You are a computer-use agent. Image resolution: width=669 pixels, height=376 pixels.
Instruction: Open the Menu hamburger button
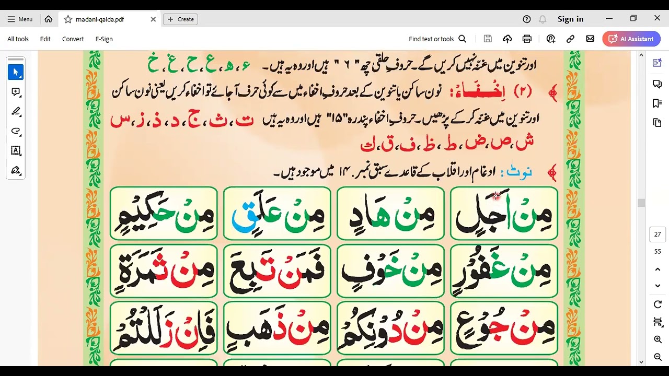(20, 19)
